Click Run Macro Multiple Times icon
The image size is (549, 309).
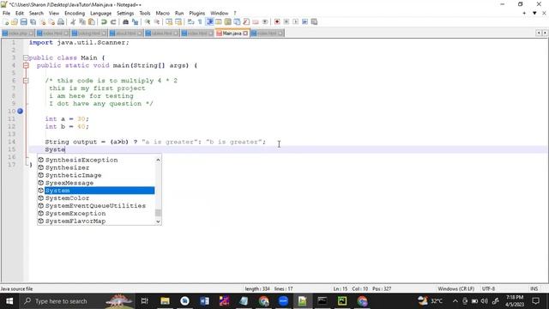(305, 21)
